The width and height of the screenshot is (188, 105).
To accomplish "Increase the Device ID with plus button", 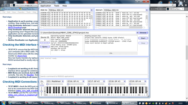I will point(47,43).
